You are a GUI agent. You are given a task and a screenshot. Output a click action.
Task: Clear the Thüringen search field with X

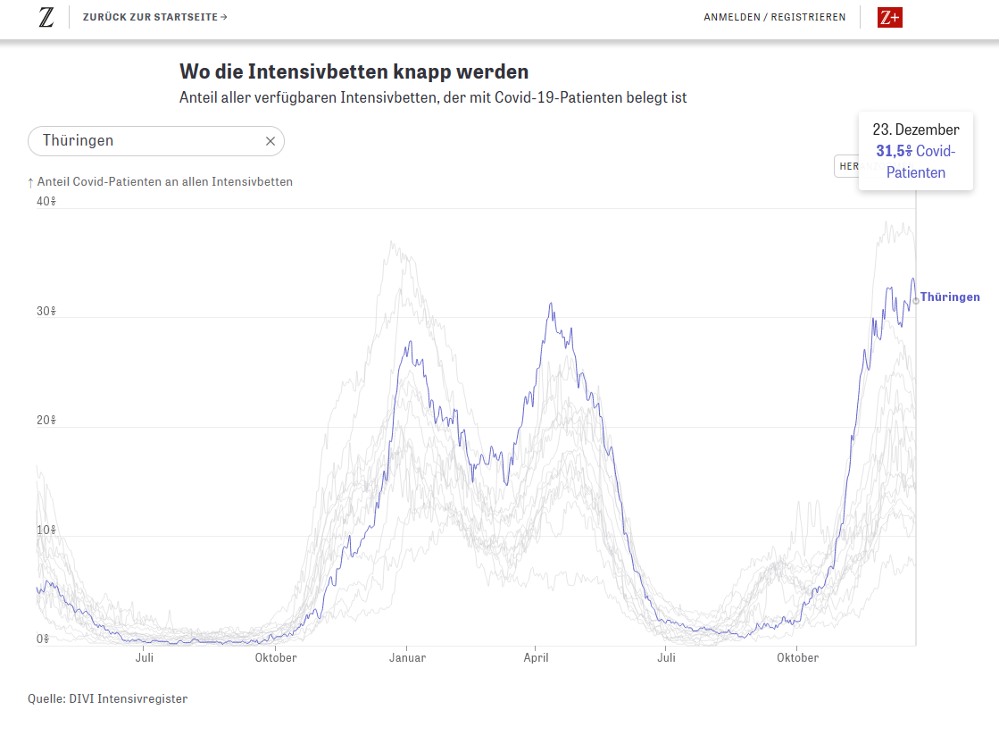[x=271, y=141]
